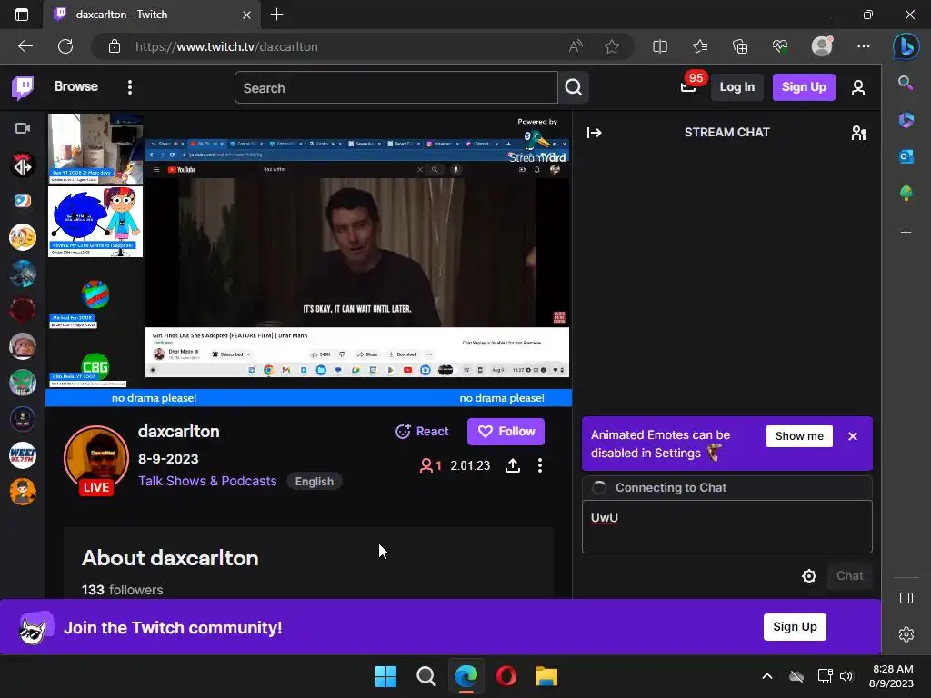Dismiss the Animated Emotes notice

coord(852,436)
